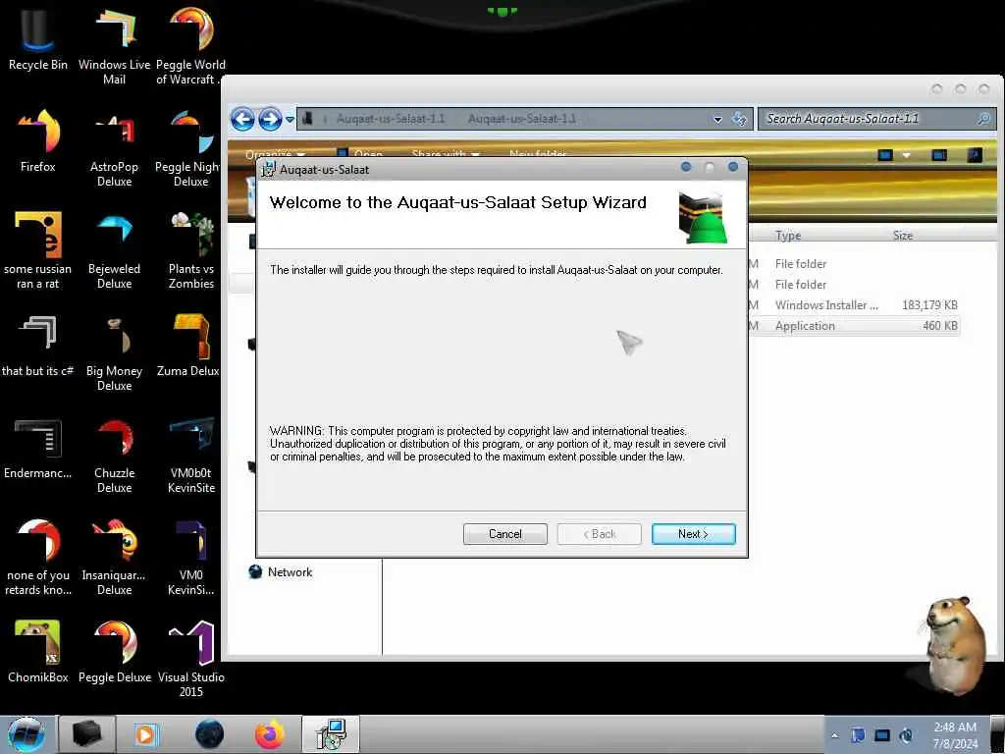1005x754 pixels.
Task: Open AstroPop Deluxe desktop icon
Action: pyautogui.click(x=114, y=147)
